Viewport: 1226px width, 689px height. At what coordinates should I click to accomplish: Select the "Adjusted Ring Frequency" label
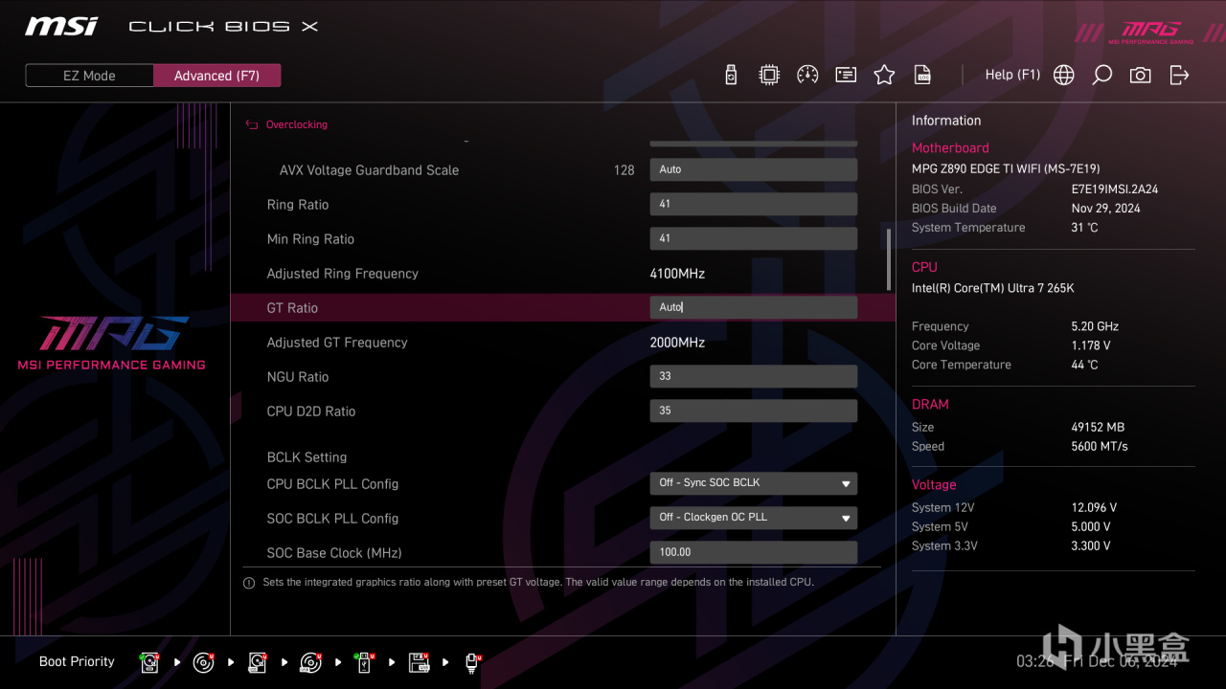(x=343, y=274)
